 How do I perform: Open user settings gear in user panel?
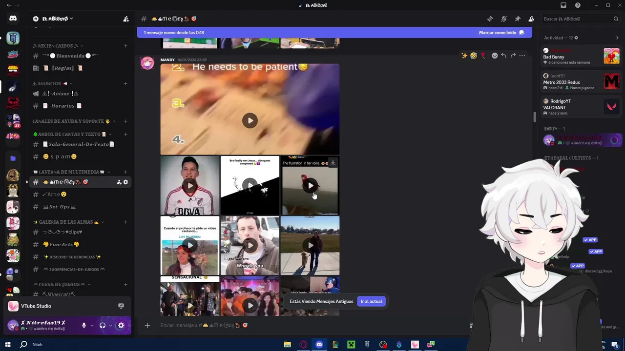[x=121, y=325]
